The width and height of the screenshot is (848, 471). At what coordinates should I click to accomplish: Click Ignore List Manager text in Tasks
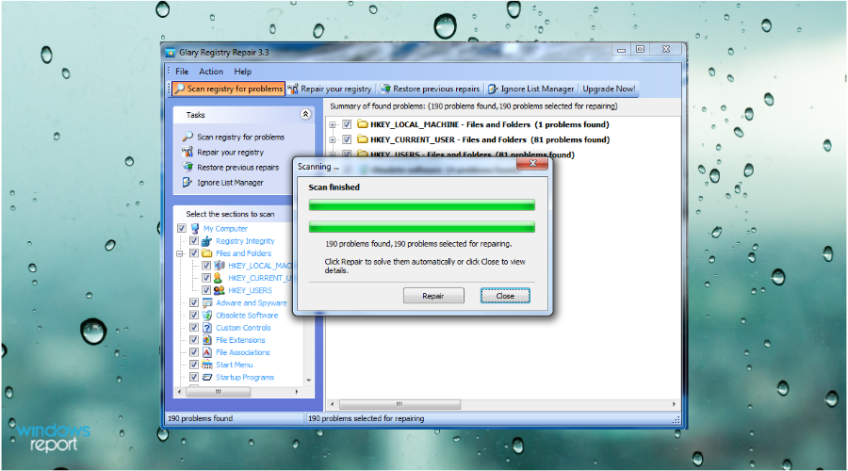pos(231,183)
